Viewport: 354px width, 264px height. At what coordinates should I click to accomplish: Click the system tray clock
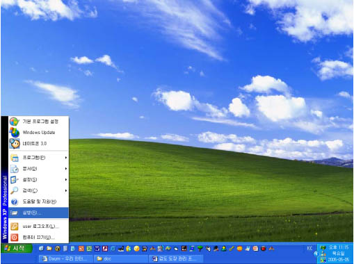click(339, 247)
